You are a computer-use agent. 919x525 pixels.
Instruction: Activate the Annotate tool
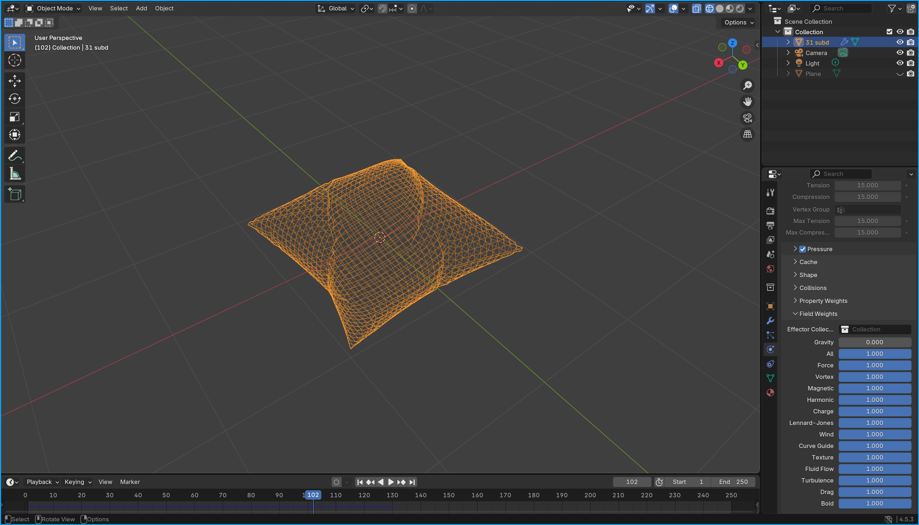14,156
